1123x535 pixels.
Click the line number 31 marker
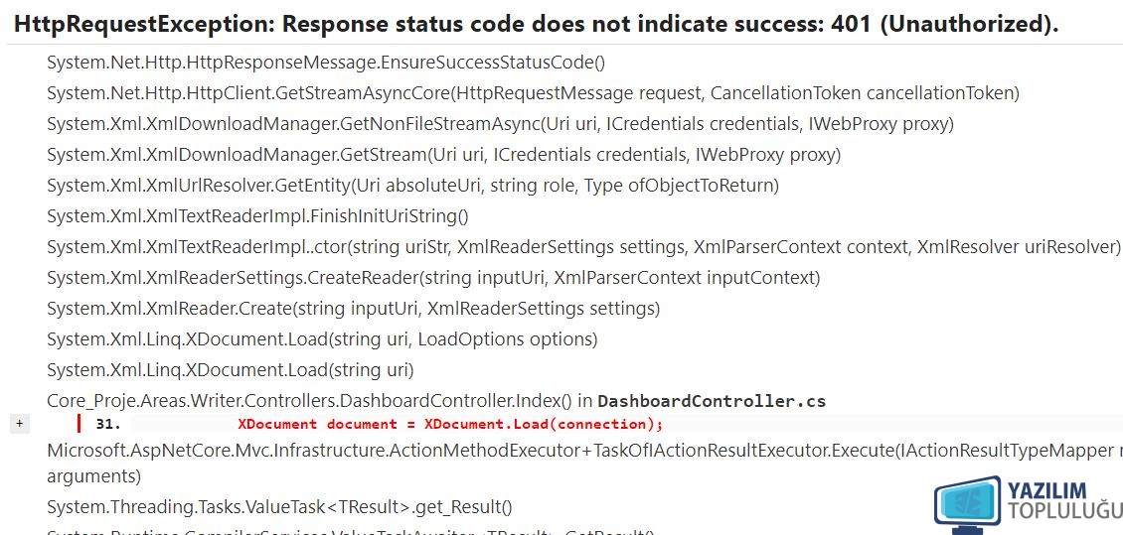point(108,424)
